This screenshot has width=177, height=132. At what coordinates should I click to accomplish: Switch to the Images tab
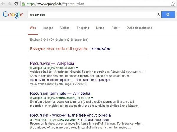pyautogui.click(x=48, y=28)
